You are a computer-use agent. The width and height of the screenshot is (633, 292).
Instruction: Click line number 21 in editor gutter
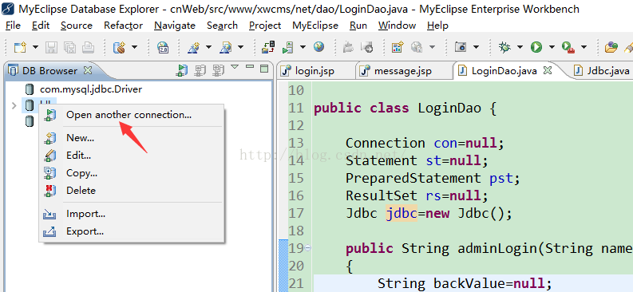tap(296, 283)
